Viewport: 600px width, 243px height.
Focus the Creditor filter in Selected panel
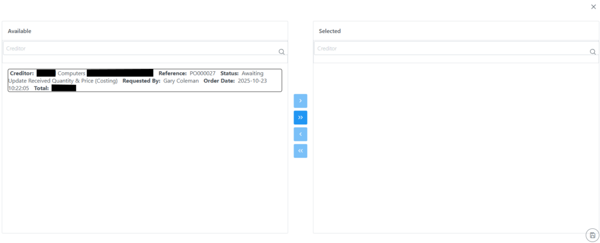coord(451,48)
